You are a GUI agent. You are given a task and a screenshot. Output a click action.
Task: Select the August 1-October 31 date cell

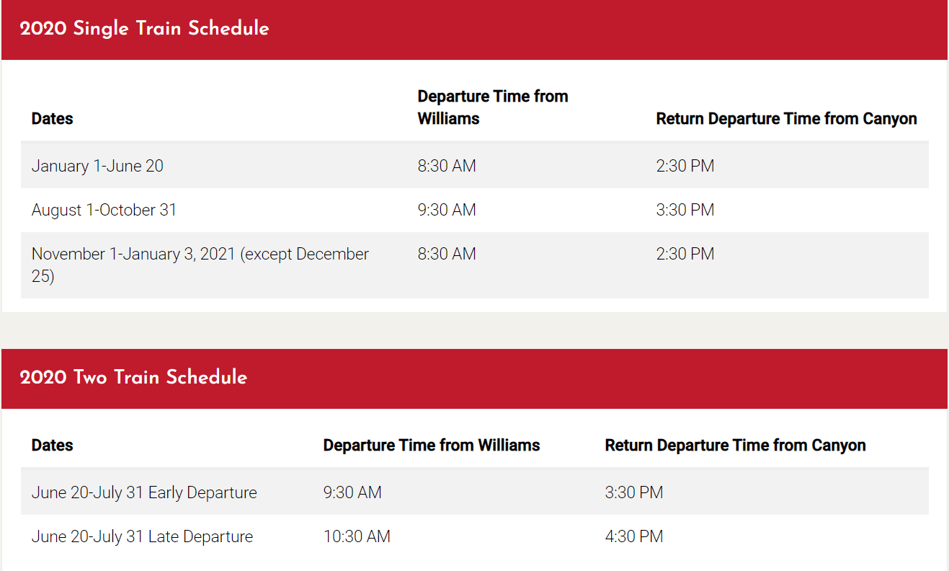(x=104, y=210)
